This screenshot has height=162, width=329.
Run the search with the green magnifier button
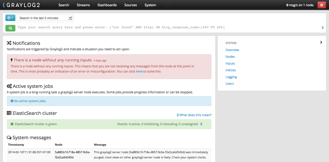(10, 27)
